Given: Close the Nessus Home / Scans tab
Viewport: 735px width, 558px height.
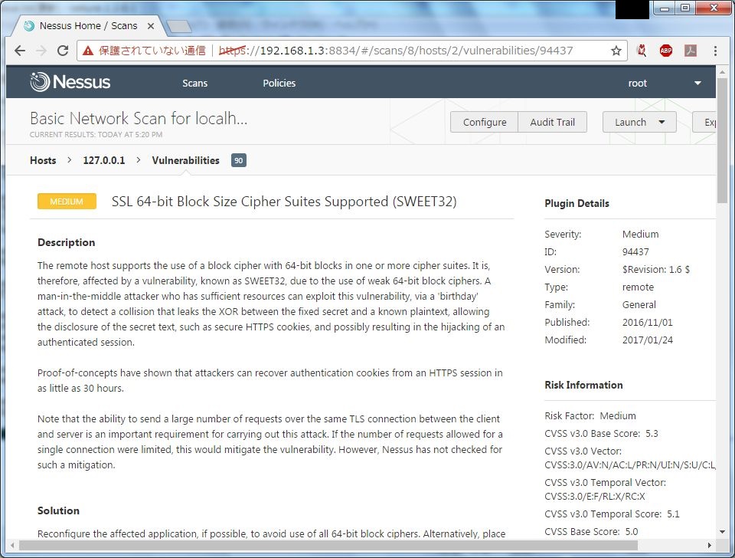Looking at the screenshot, I should coord(151,26).
